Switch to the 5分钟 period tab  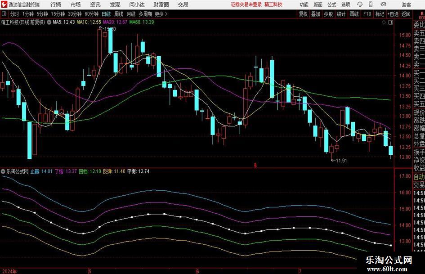[42, 14]
